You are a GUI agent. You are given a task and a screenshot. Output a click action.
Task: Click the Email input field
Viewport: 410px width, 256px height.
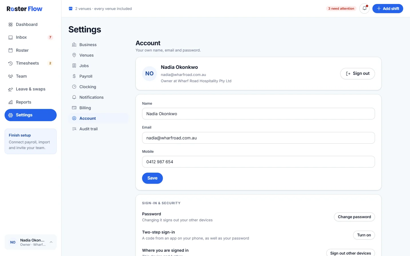[259, 138]
